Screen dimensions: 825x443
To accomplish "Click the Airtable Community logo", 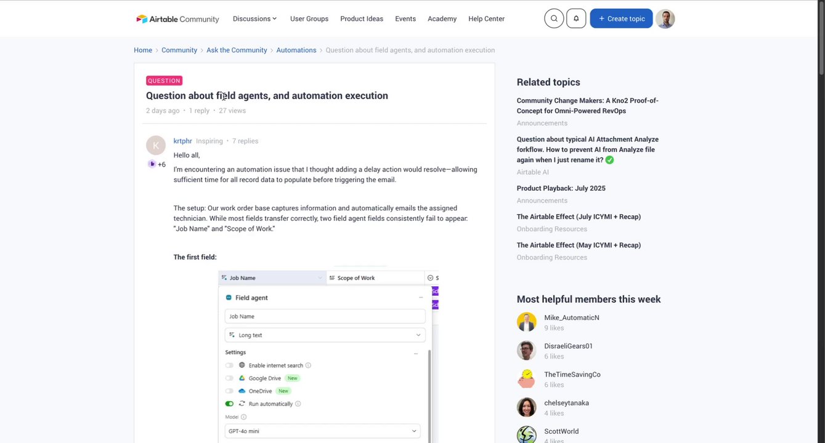I will 177,19.
